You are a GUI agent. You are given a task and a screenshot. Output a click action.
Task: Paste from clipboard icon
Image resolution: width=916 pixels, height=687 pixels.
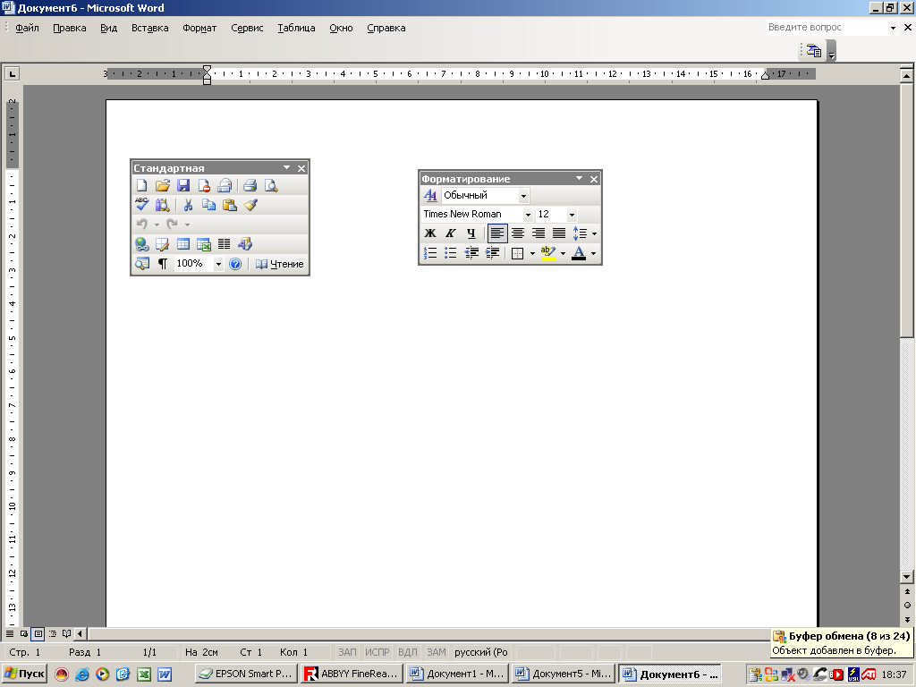tap(230, 205)
